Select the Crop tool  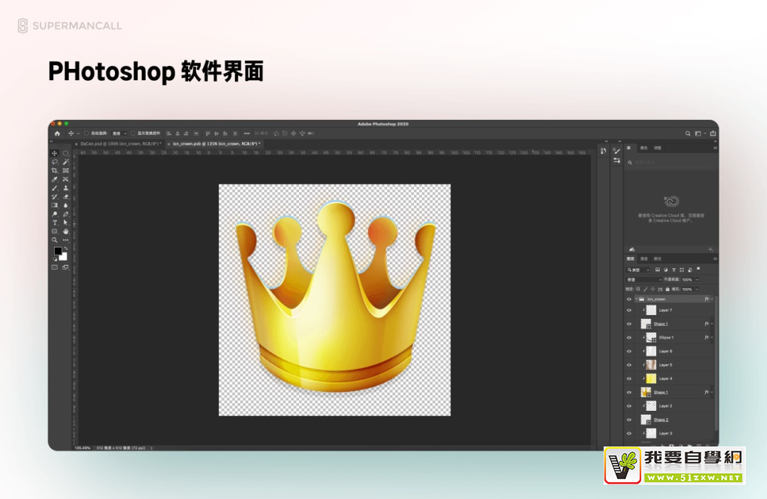click(55, 170)
